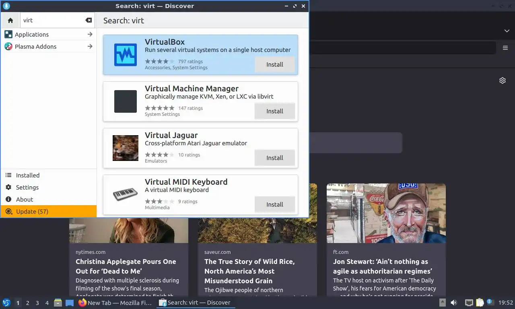Open Virtual Jaguar leopard thumbnail

126,148
